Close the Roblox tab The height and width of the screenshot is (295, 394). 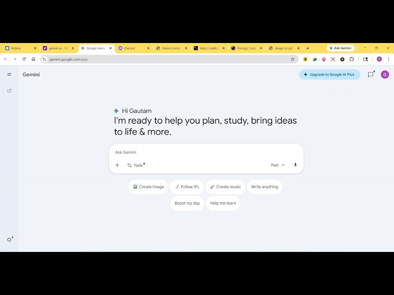[35, 48]
